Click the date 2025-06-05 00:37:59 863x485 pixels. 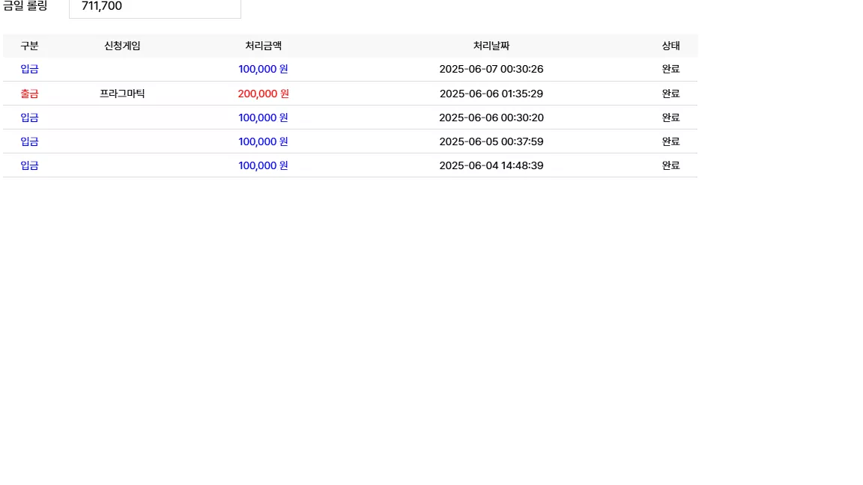coord(491,142)
